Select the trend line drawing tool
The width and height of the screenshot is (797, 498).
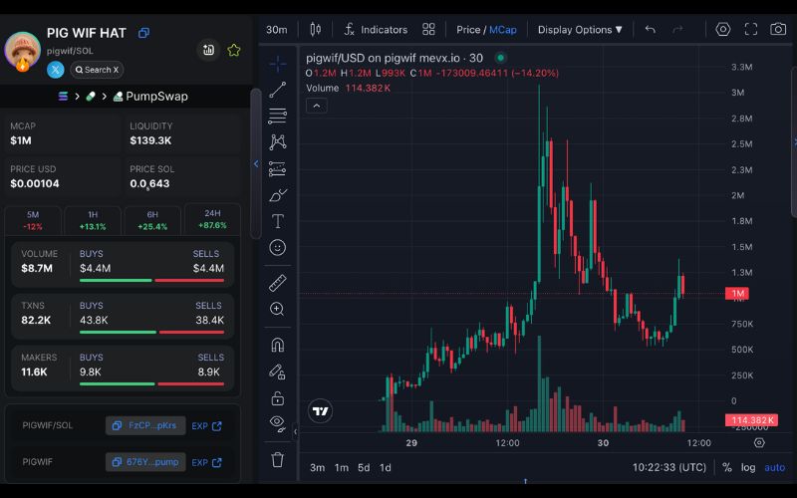[278, 90]
